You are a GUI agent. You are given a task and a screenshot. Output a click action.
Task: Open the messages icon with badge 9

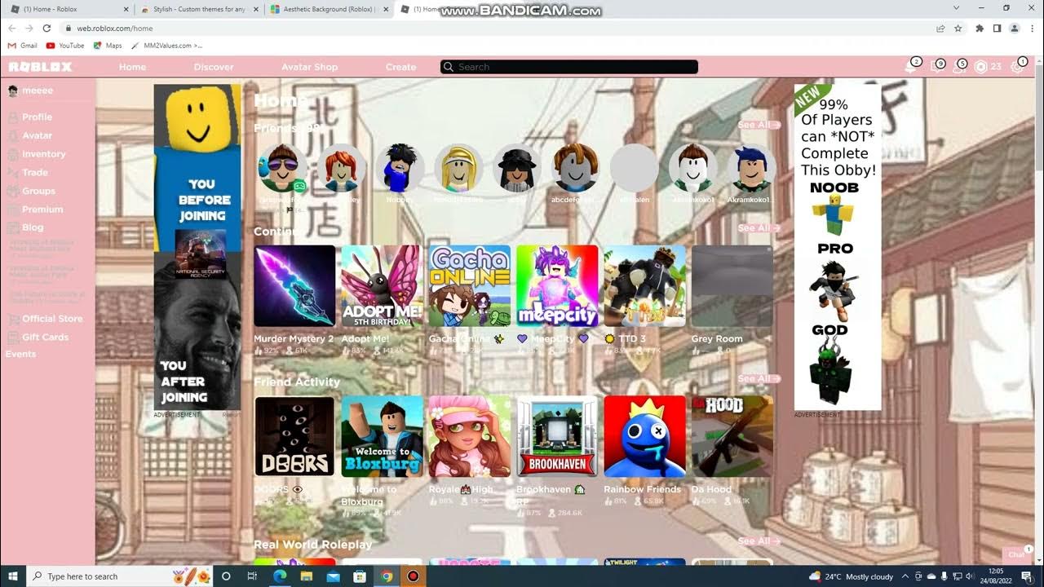[x=936, y=67]
